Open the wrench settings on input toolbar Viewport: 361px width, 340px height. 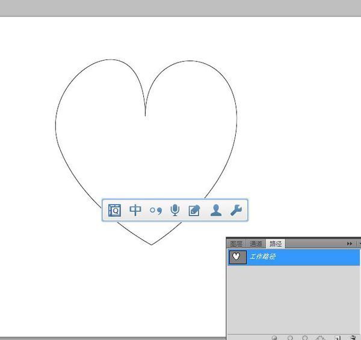coord(236,210)
